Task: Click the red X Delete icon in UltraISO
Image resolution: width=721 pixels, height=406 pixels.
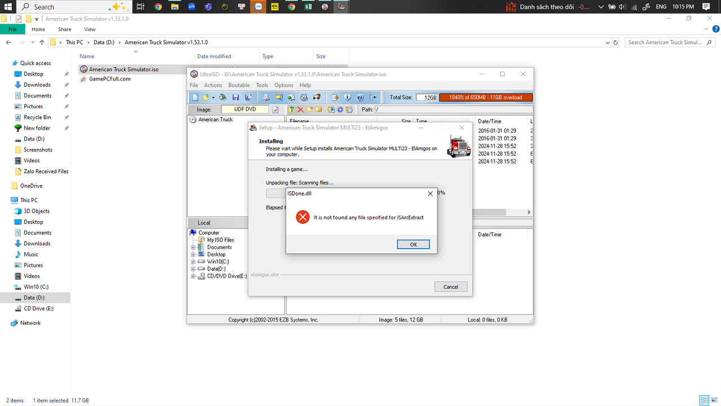Action: coord(300,109)
